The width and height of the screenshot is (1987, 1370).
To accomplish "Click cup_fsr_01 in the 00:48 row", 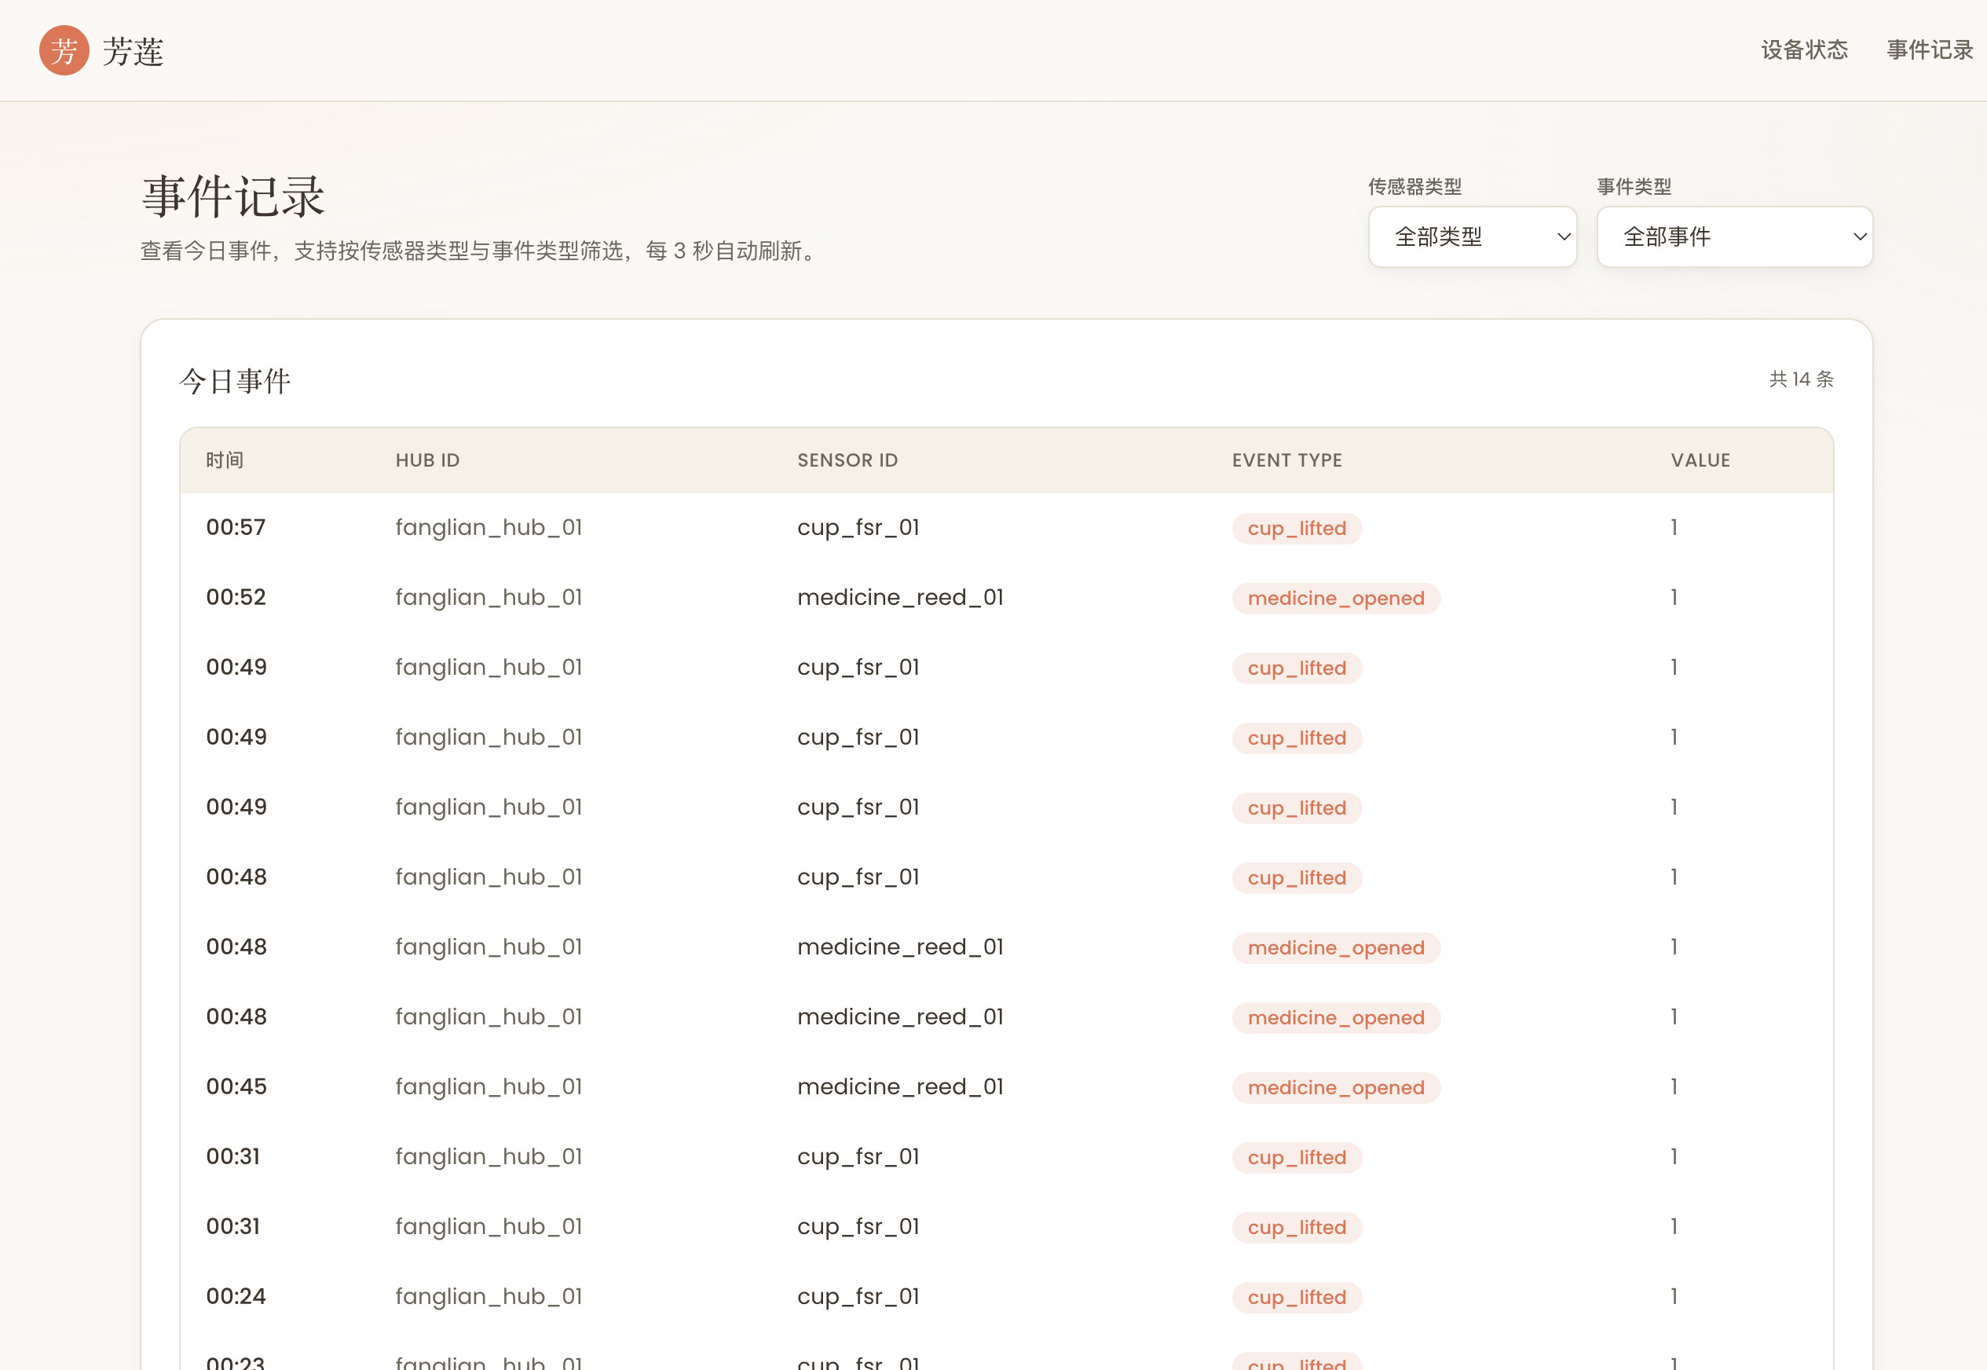I will pyautogui.click(x=858, y=877).
